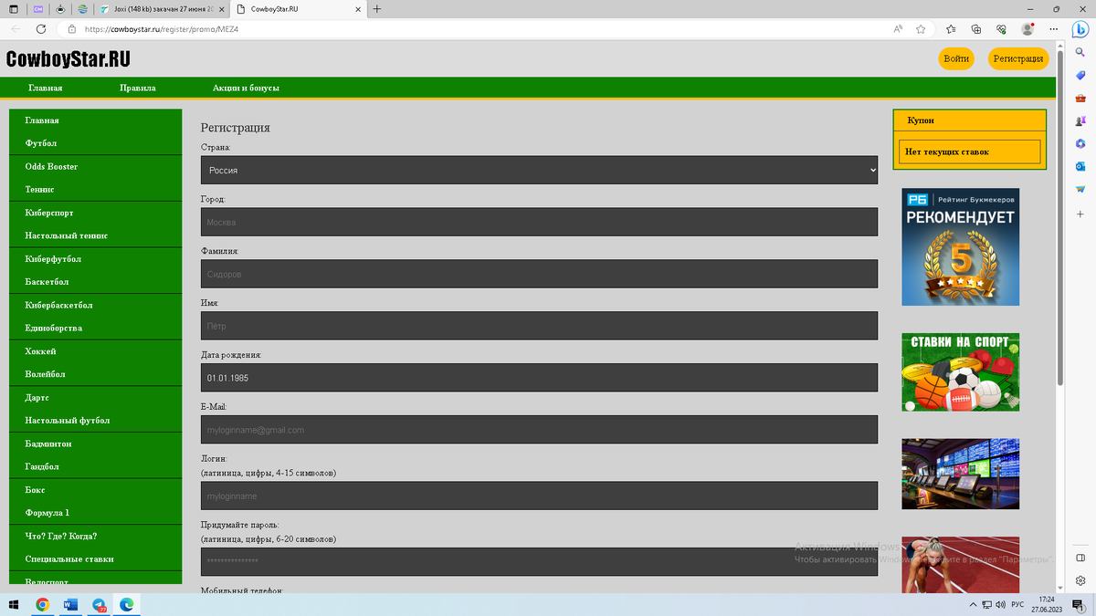Viewport: 1096px width, 616px height.
Task: Select Дартс in the left sidebar
Action: click(x=95, y=398)
